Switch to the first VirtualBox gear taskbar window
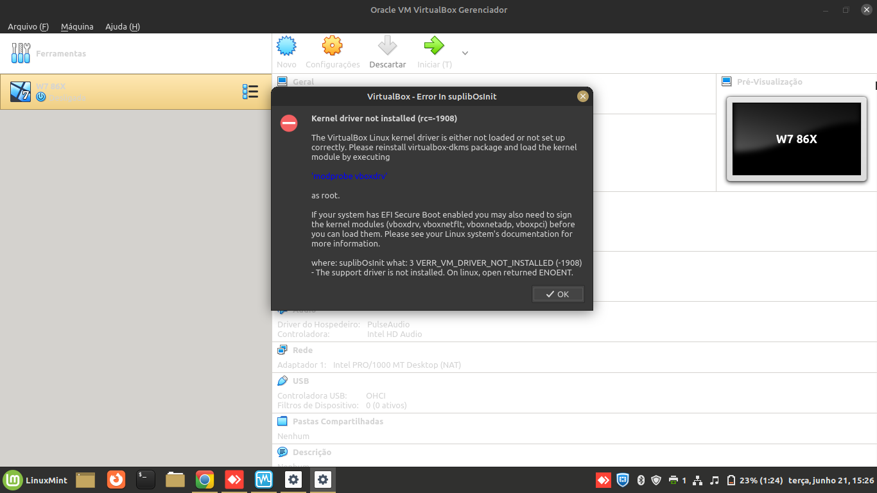 coord(293,480)
